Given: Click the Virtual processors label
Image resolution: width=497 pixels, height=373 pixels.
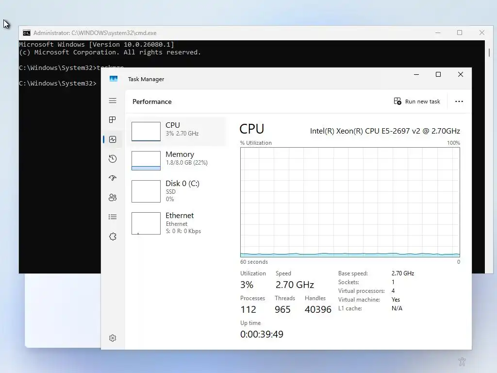Looking at the screenshot, I should [361, 291].
